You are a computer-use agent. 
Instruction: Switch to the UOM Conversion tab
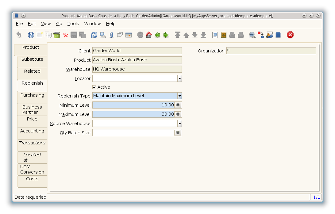[32, 170]
